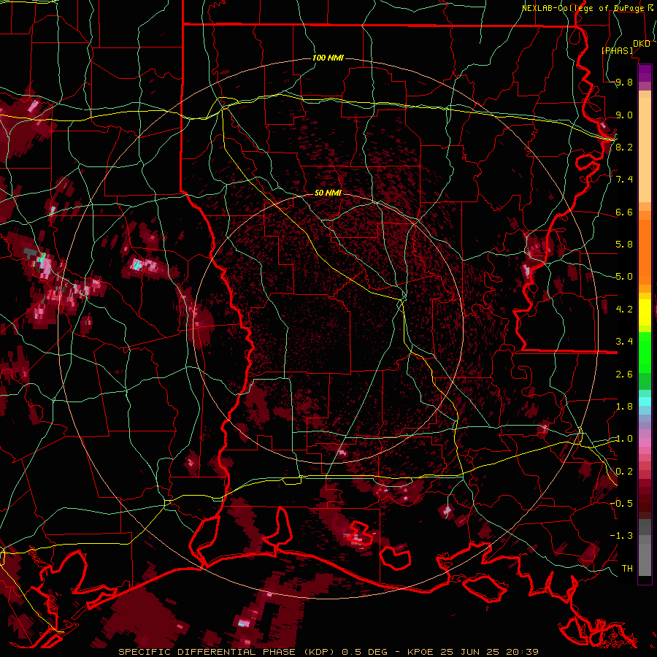Click the DKD legend title
The image size is (657, 657).
pyautogui.click(x=642, y=44)
